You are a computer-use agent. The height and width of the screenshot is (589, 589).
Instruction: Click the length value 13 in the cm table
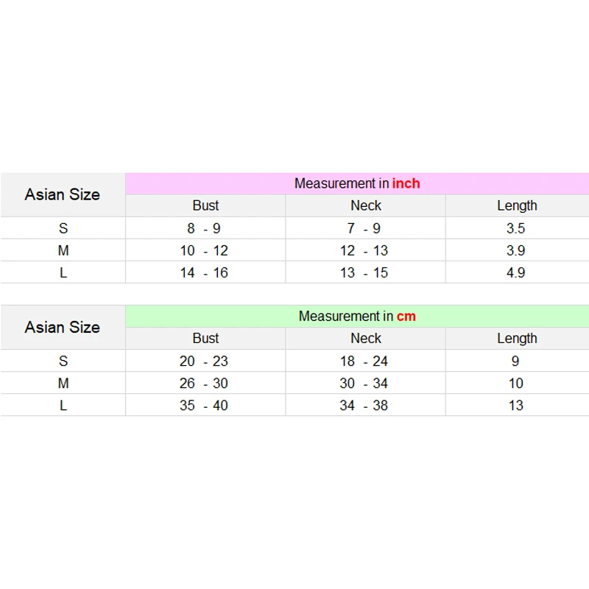tap(515, 405)
